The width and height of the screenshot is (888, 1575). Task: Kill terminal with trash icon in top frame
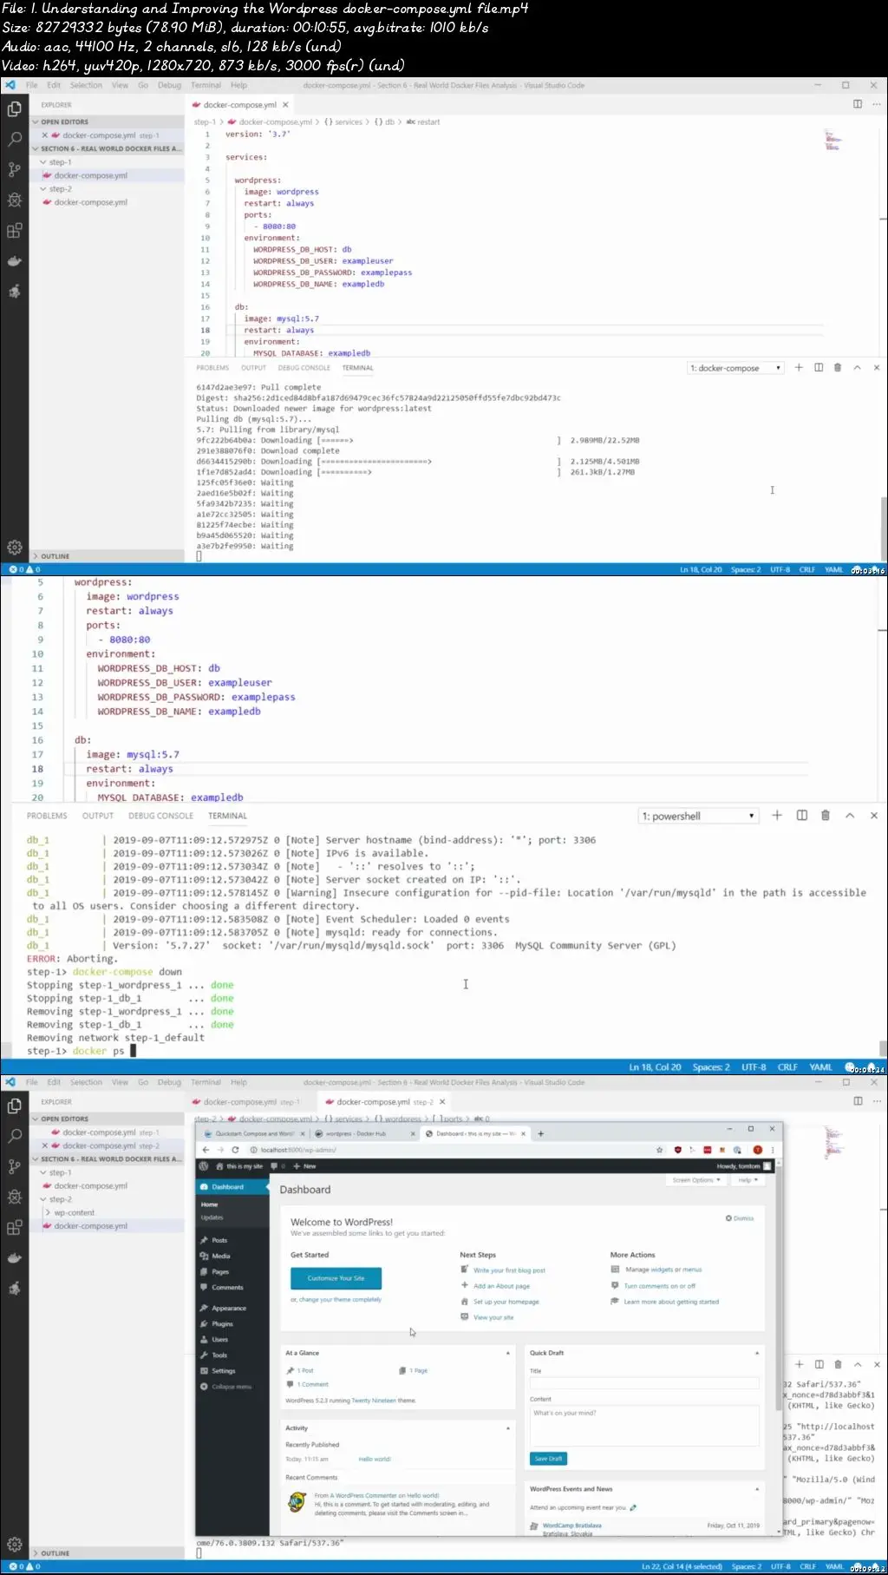coord(838,368)
